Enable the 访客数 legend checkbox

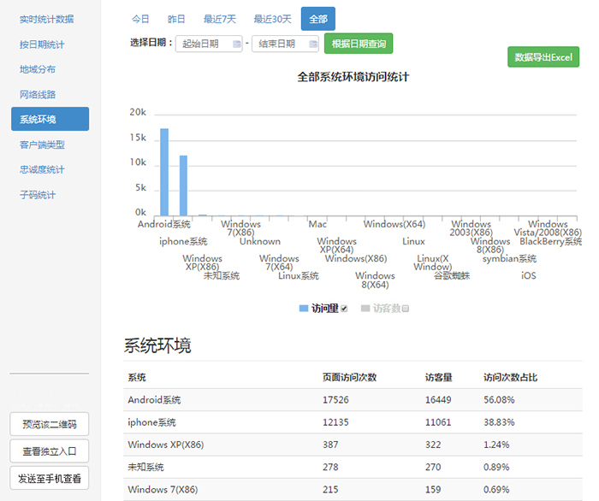pos(406,309)
